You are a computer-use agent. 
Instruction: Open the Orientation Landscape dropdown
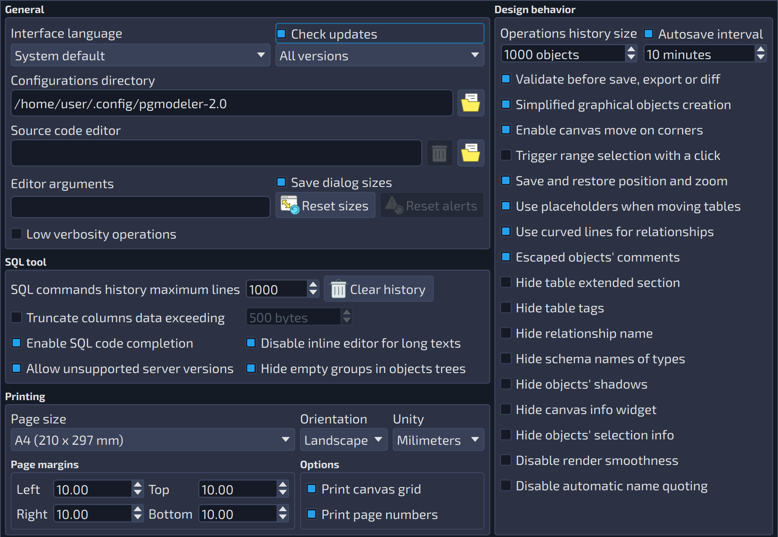coord(344,440)
